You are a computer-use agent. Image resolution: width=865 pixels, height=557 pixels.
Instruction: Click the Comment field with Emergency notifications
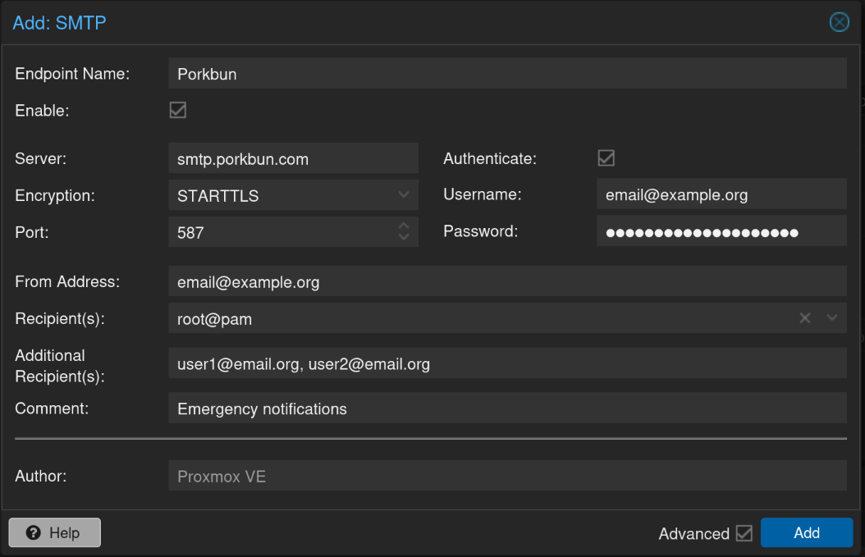click(507, 408)
